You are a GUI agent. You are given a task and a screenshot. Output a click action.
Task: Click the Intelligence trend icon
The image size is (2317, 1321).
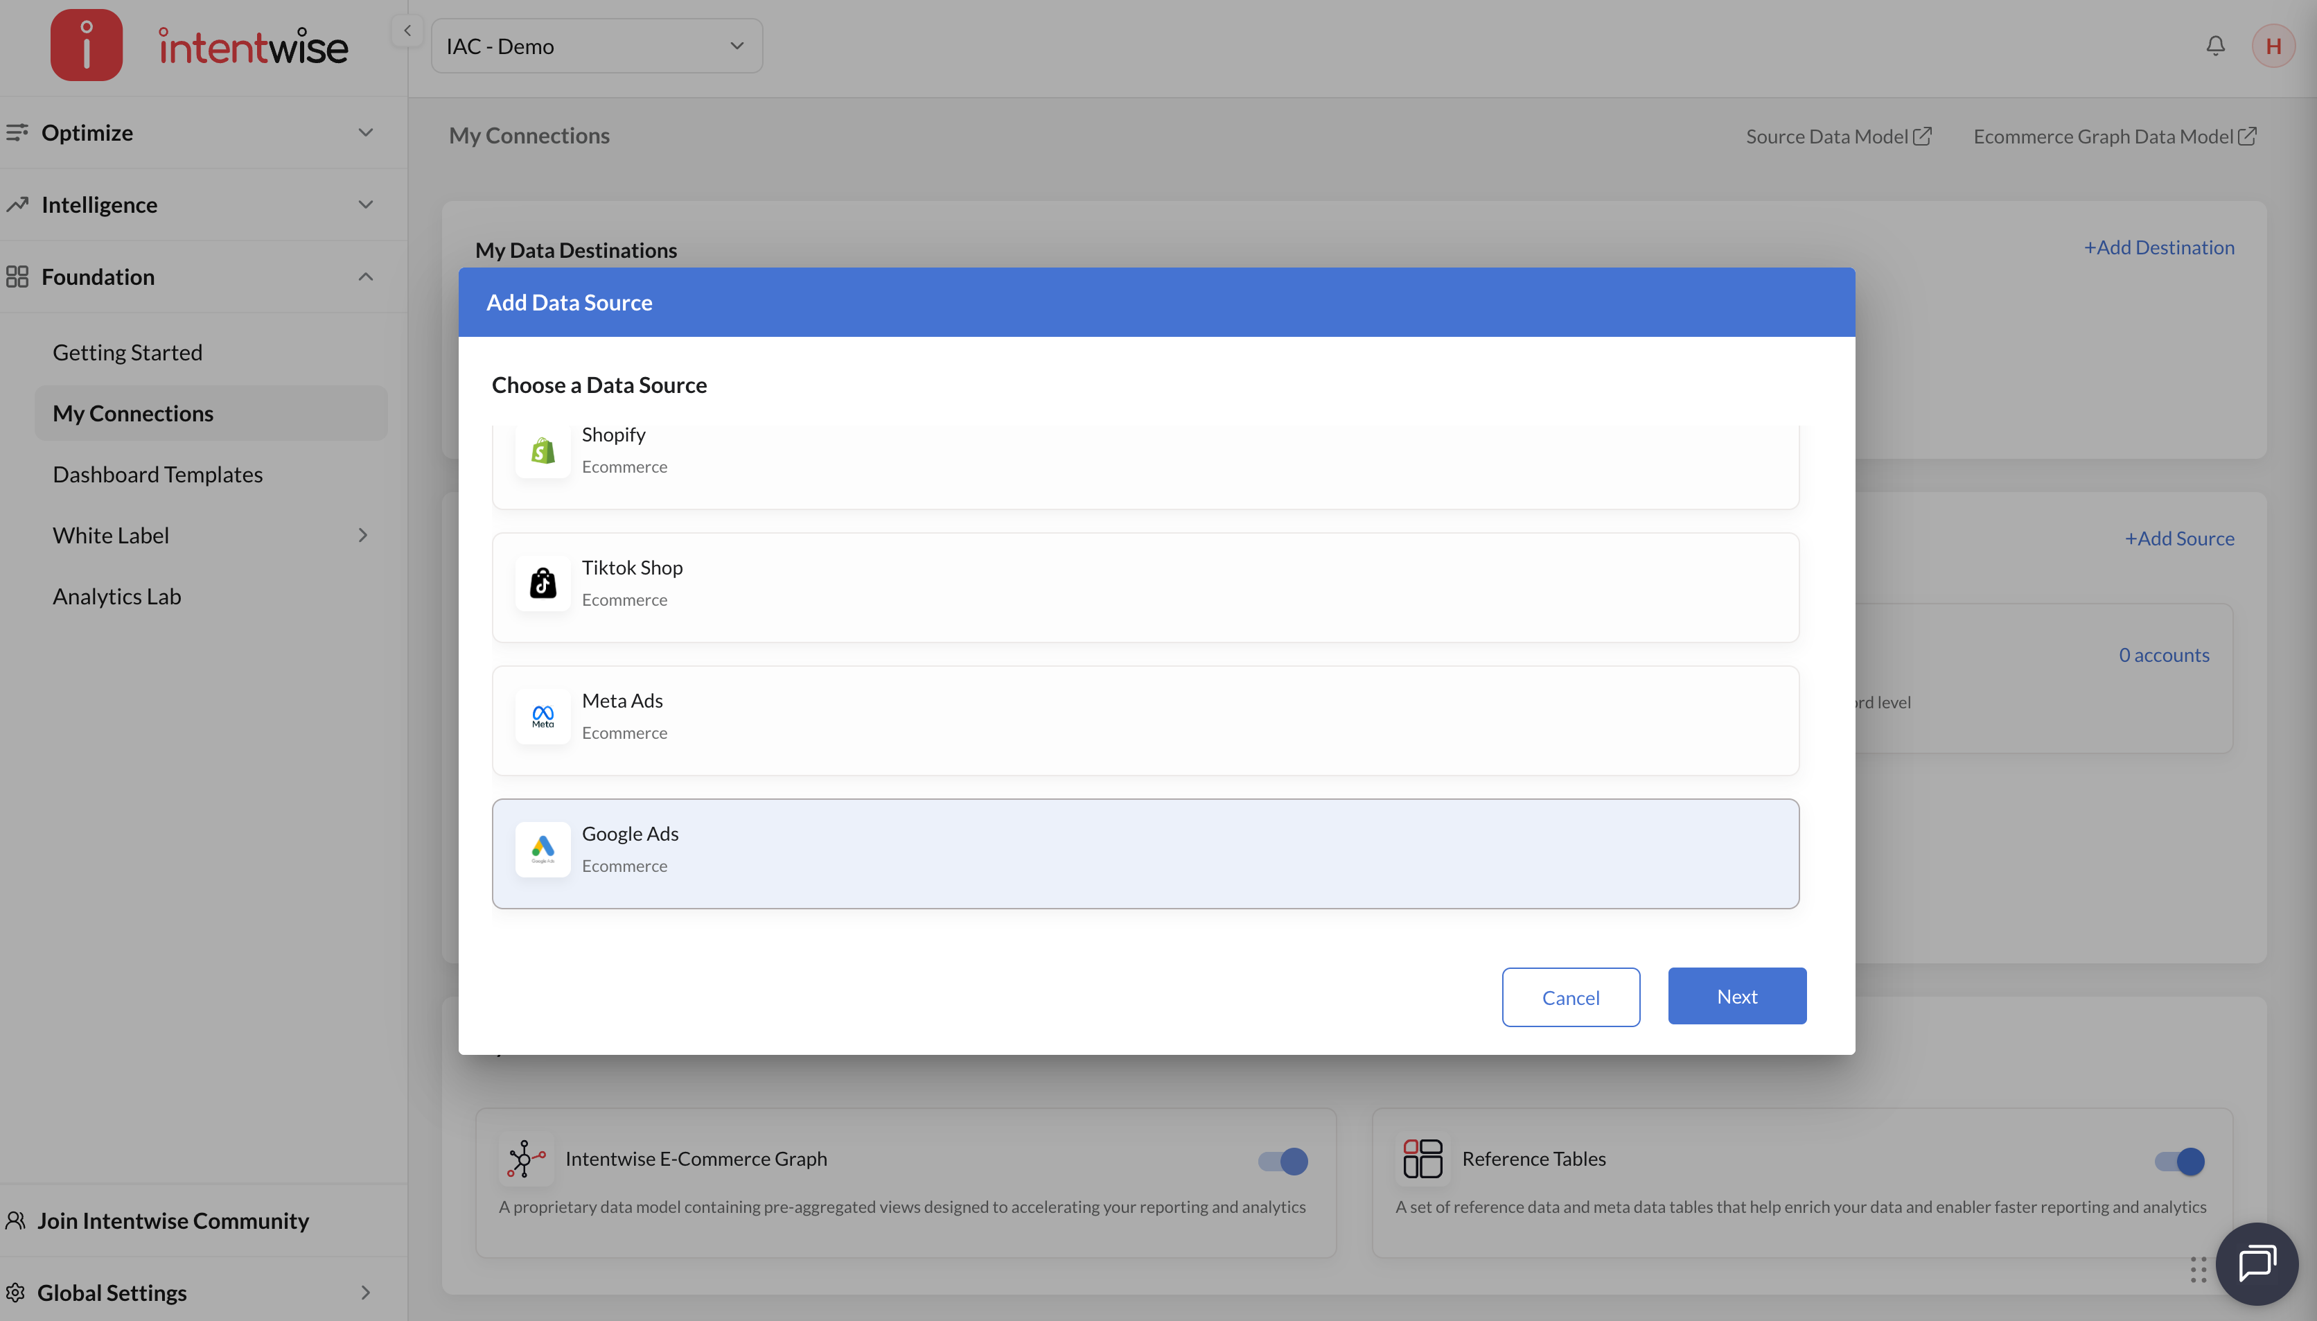tap(17, 205)
